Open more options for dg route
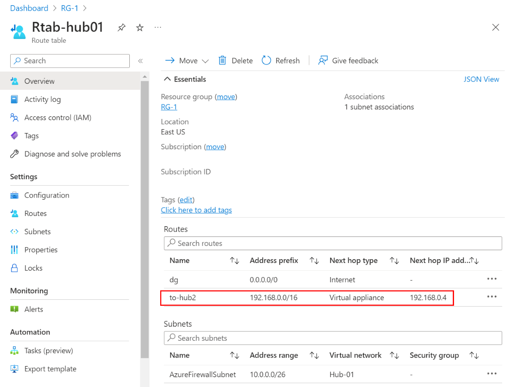This screenshot has width=514, height=387. [x=491, y=279]
